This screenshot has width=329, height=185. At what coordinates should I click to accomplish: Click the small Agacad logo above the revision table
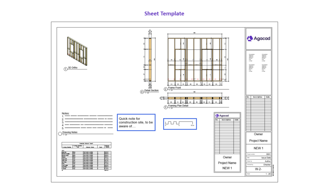click(222, 116)
